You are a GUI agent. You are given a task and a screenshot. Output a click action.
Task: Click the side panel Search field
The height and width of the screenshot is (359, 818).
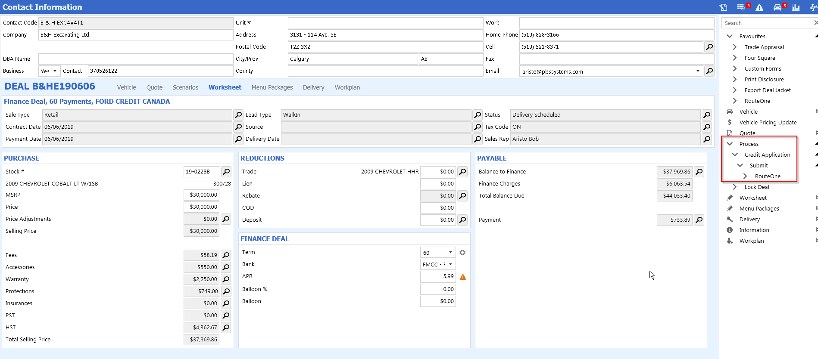pyautogui.click(x=767, y=23)
